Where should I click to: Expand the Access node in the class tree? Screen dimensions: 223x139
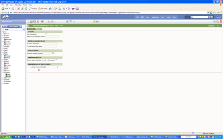click(3, 34)
